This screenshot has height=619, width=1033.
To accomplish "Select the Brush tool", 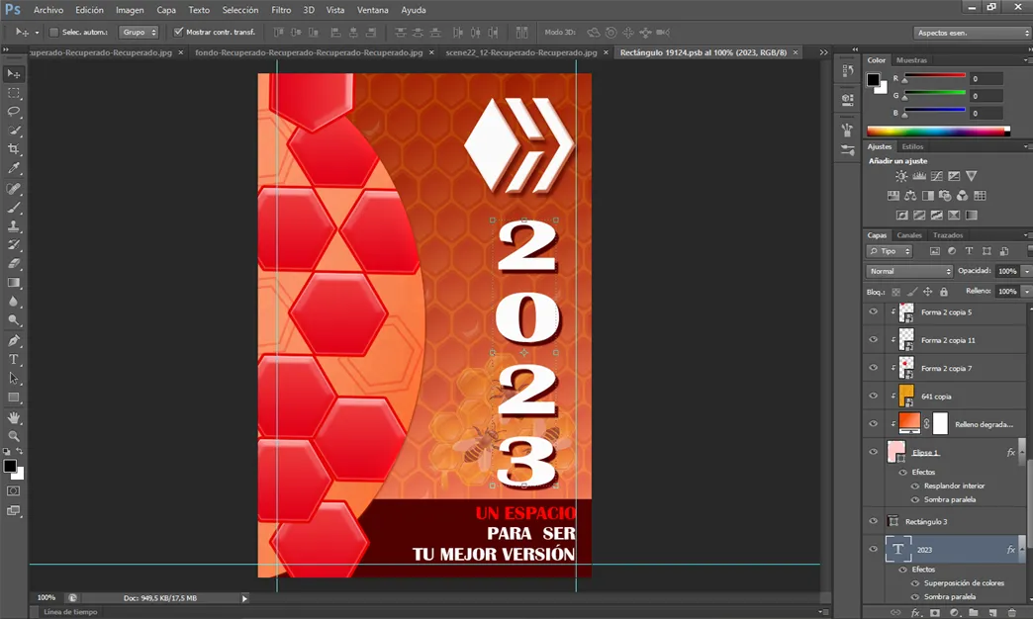I will coord(14,208).
